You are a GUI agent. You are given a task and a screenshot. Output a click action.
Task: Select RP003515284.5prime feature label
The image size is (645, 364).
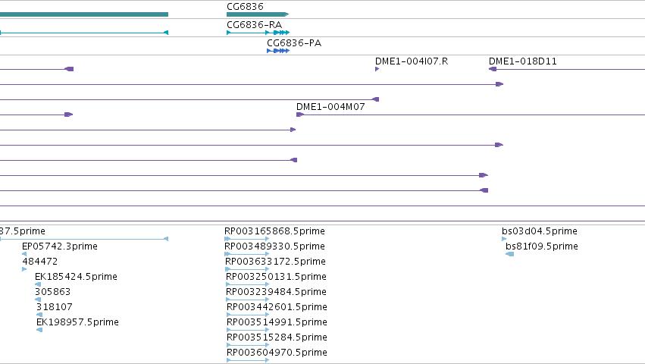click(277, 337)
